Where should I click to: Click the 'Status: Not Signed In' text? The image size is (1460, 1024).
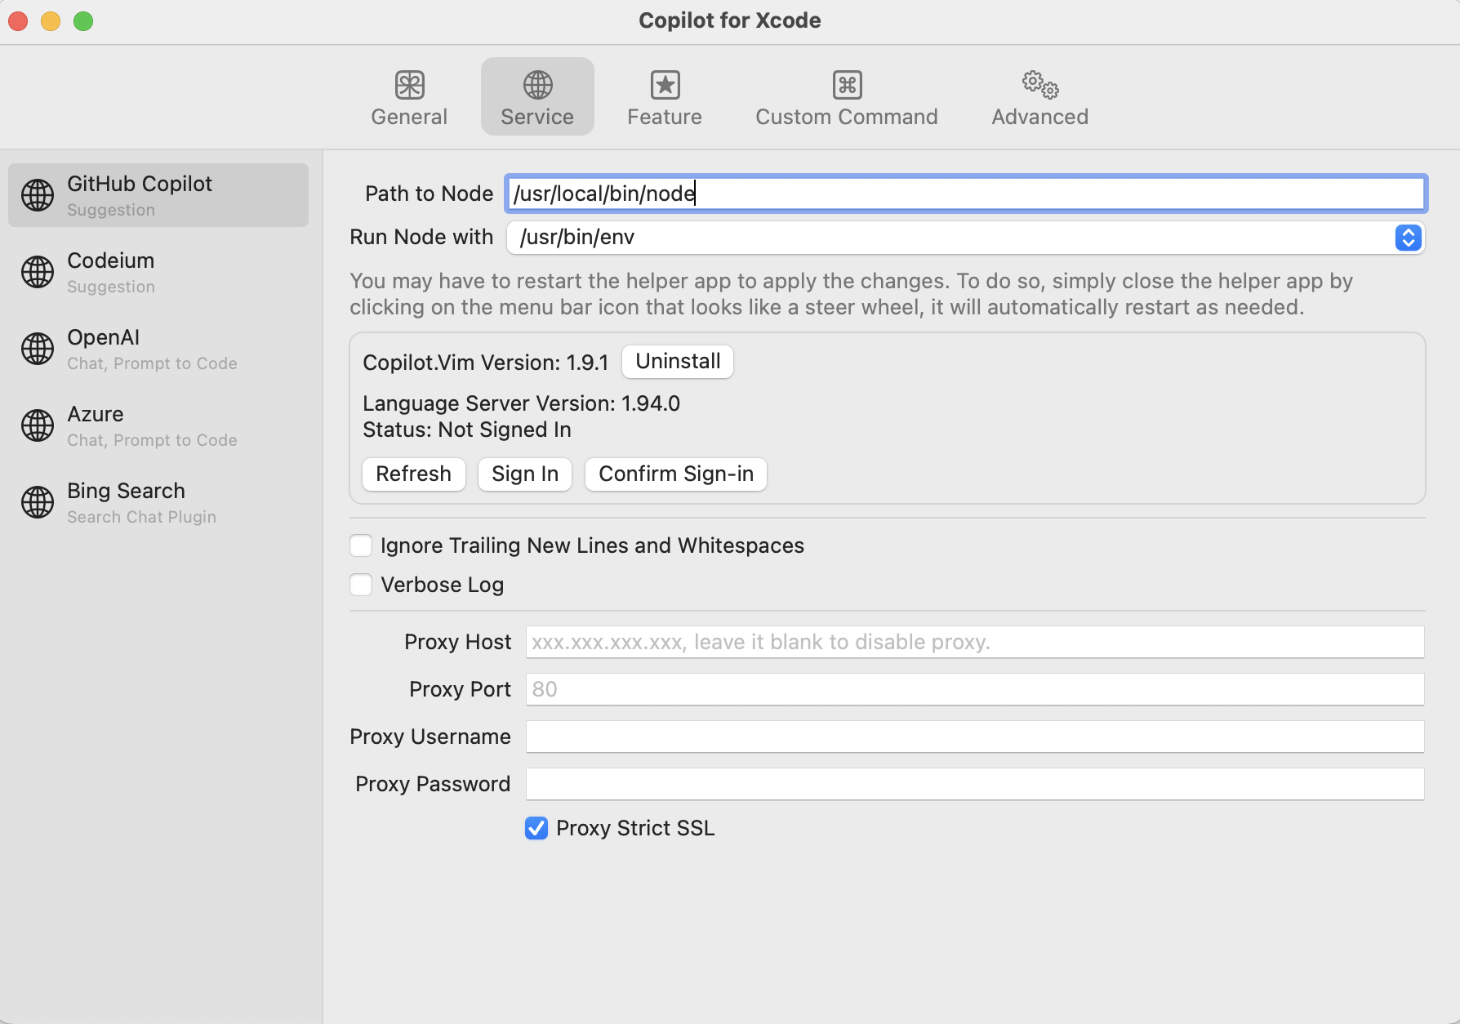click(467, 430)
